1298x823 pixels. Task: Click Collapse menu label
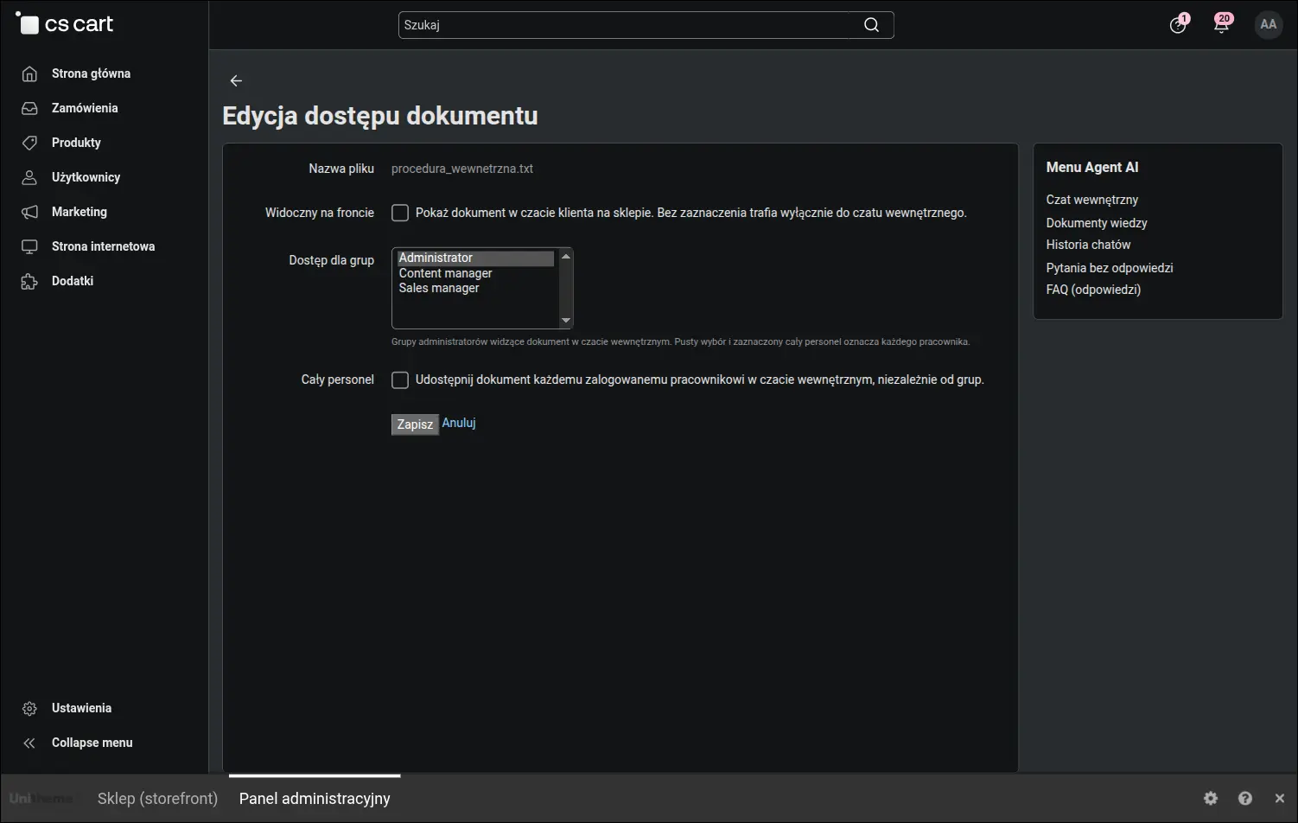tap(92, 743)
